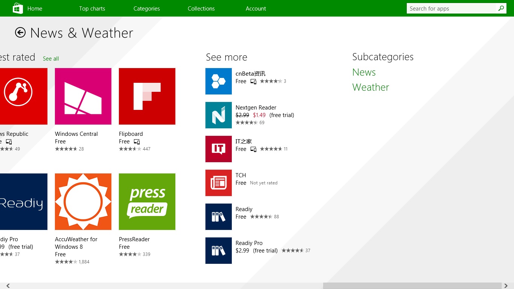Click the Readiy books icon in See more
Screen dimensions: 514x289
click(x=219, y=217)
